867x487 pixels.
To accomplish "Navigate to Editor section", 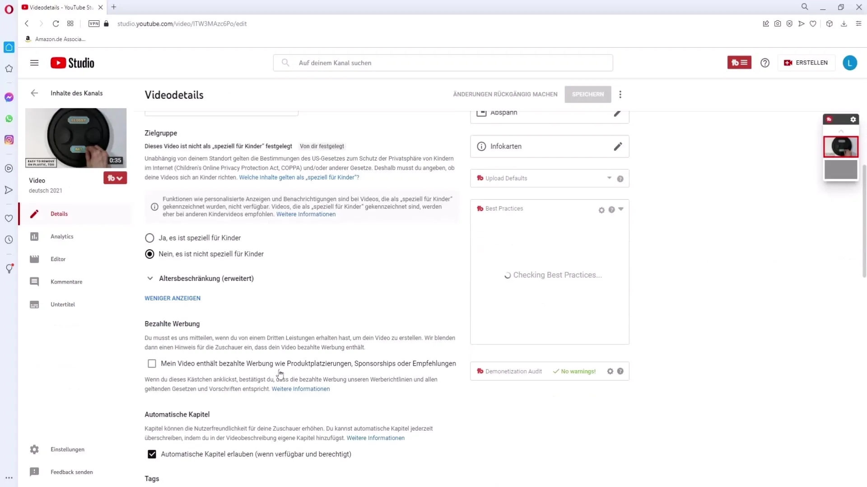I will click(x=58, y=259).
